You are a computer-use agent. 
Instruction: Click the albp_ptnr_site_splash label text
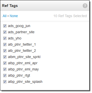pyautogui.click(x=25, y=82)
